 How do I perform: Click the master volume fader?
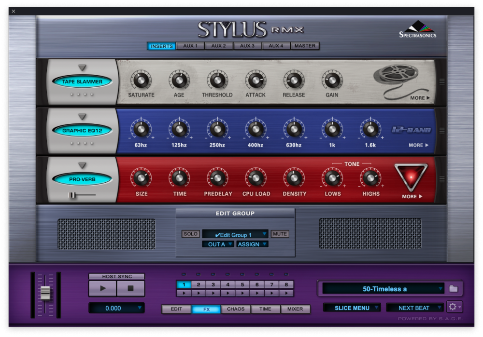[45, 293]
